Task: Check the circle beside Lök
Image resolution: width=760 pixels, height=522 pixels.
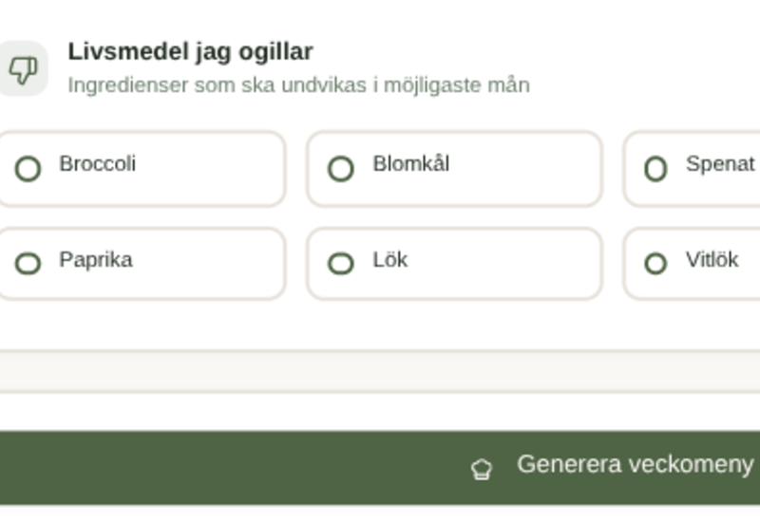Action: click(340, 263)
